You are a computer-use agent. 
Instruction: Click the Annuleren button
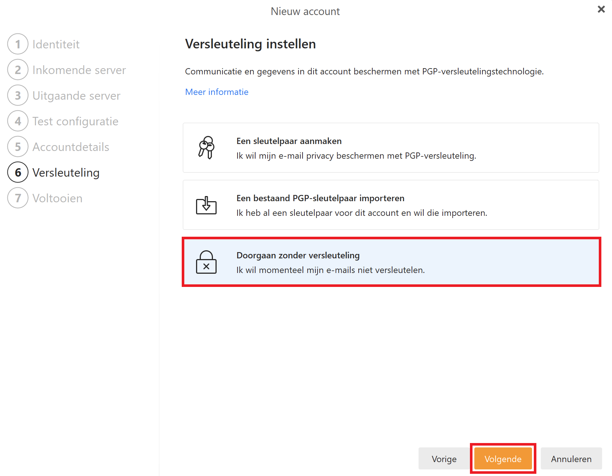coord(571,459)
